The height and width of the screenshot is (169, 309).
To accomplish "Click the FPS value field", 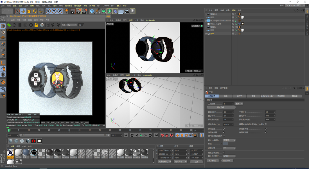I will pyautogui.click(x=228, y=112).
